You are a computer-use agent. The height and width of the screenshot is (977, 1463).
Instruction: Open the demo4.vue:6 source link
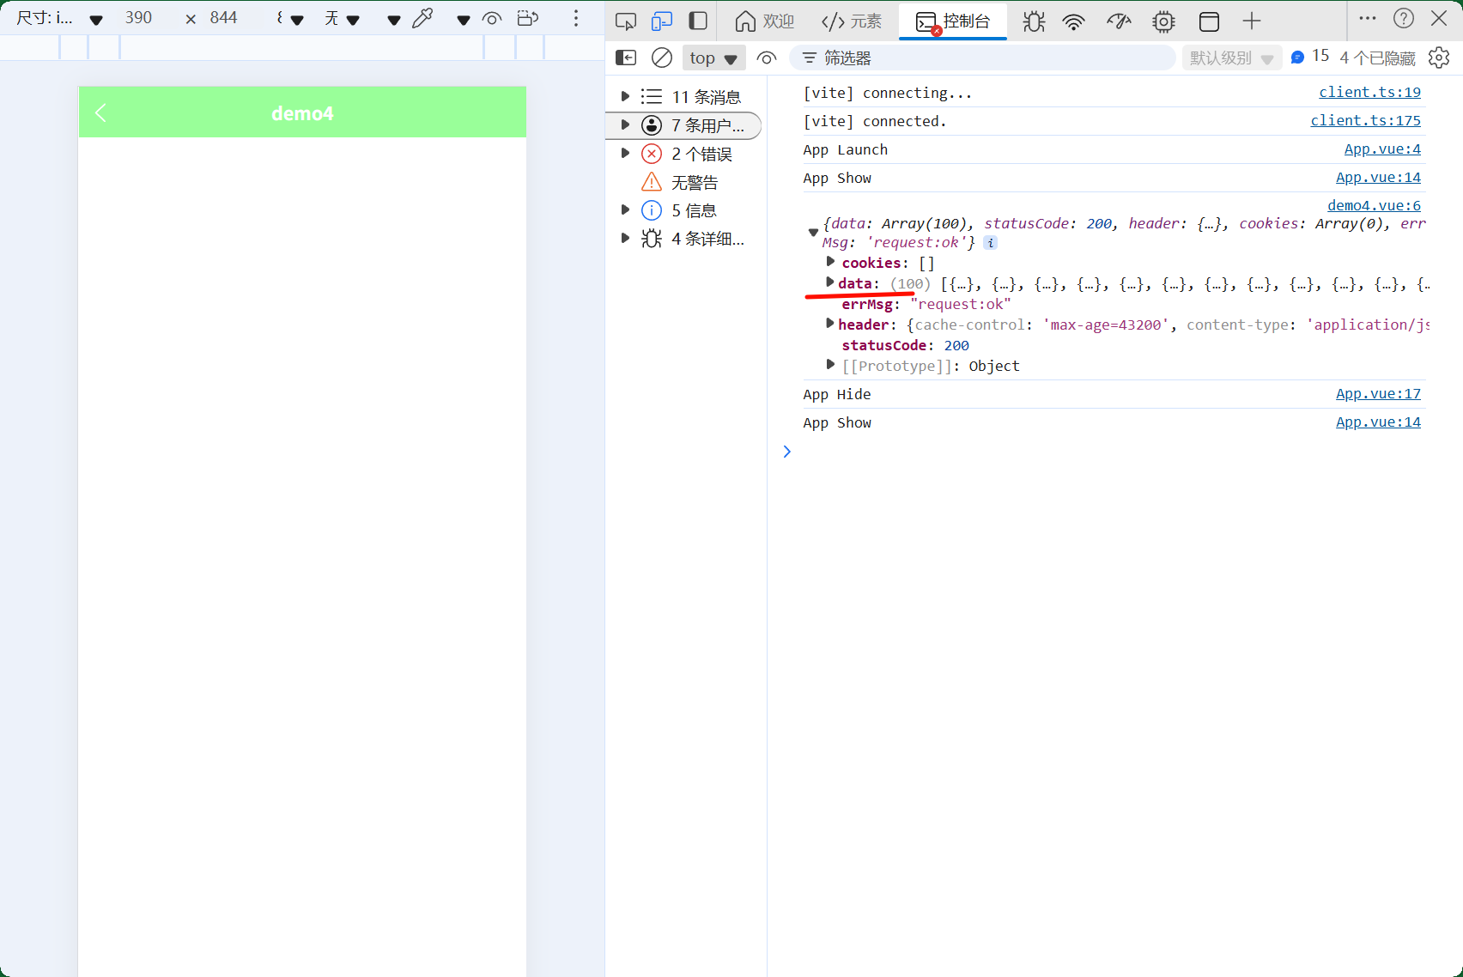1374,205
